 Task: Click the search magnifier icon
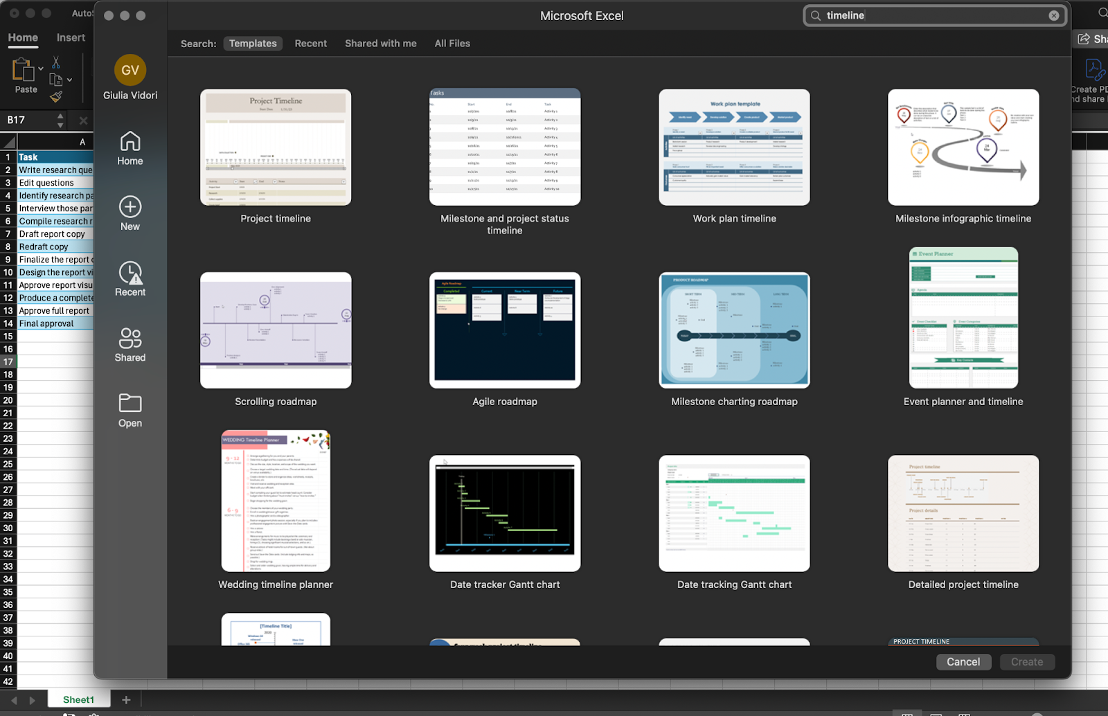[816, 15]
